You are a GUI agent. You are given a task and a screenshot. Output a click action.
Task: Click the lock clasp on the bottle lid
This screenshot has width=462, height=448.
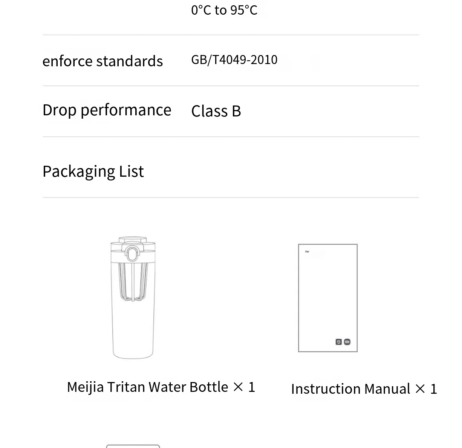click(x=132, y=254)
